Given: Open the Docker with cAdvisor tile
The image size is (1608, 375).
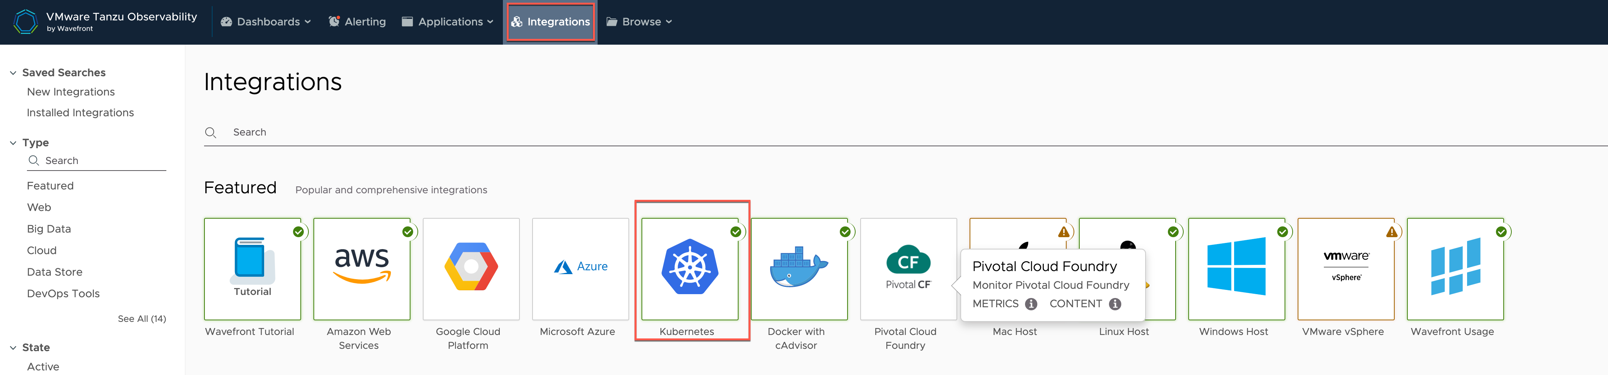Looking at the screenshot, I should [x=799, y=269].
